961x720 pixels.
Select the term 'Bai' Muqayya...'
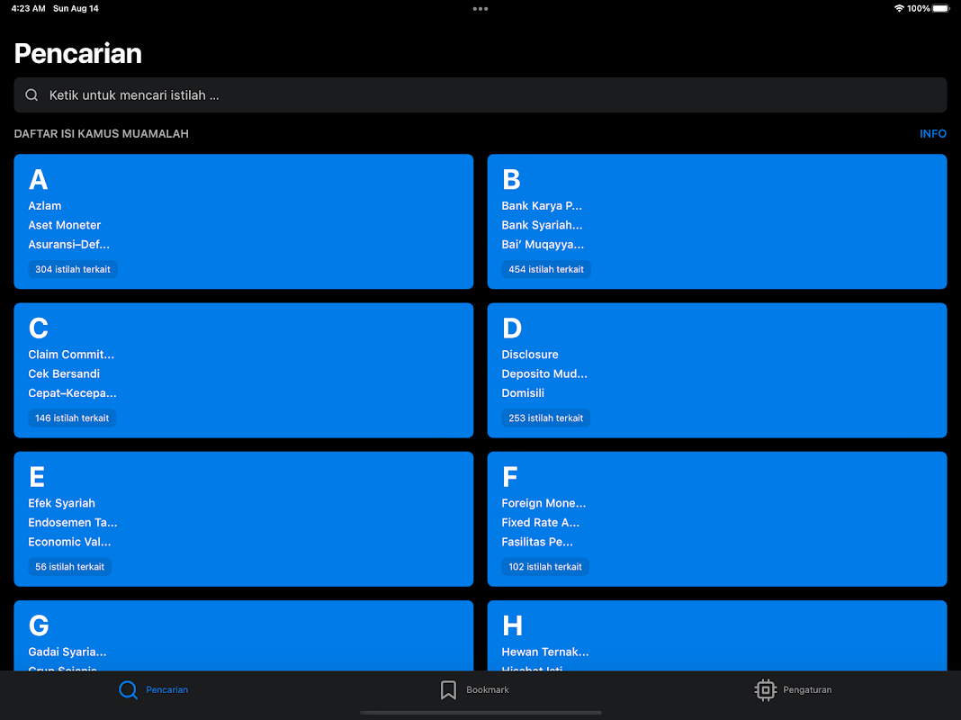coord(543,245)
